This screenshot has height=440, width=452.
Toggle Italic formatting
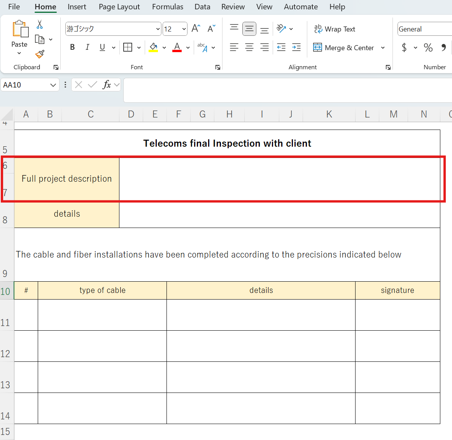pyautogui.click(x=87, y=47)
